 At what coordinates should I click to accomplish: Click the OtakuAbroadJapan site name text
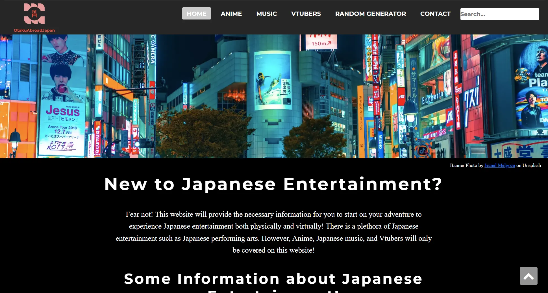[34, 30]
